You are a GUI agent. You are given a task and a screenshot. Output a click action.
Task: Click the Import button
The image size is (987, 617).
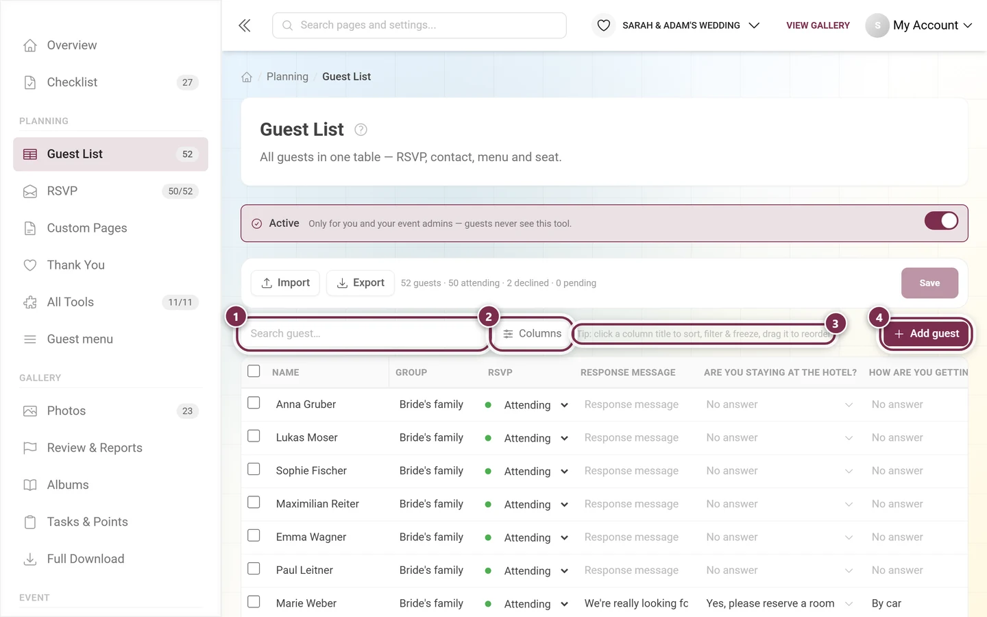[x=285, y=283]
